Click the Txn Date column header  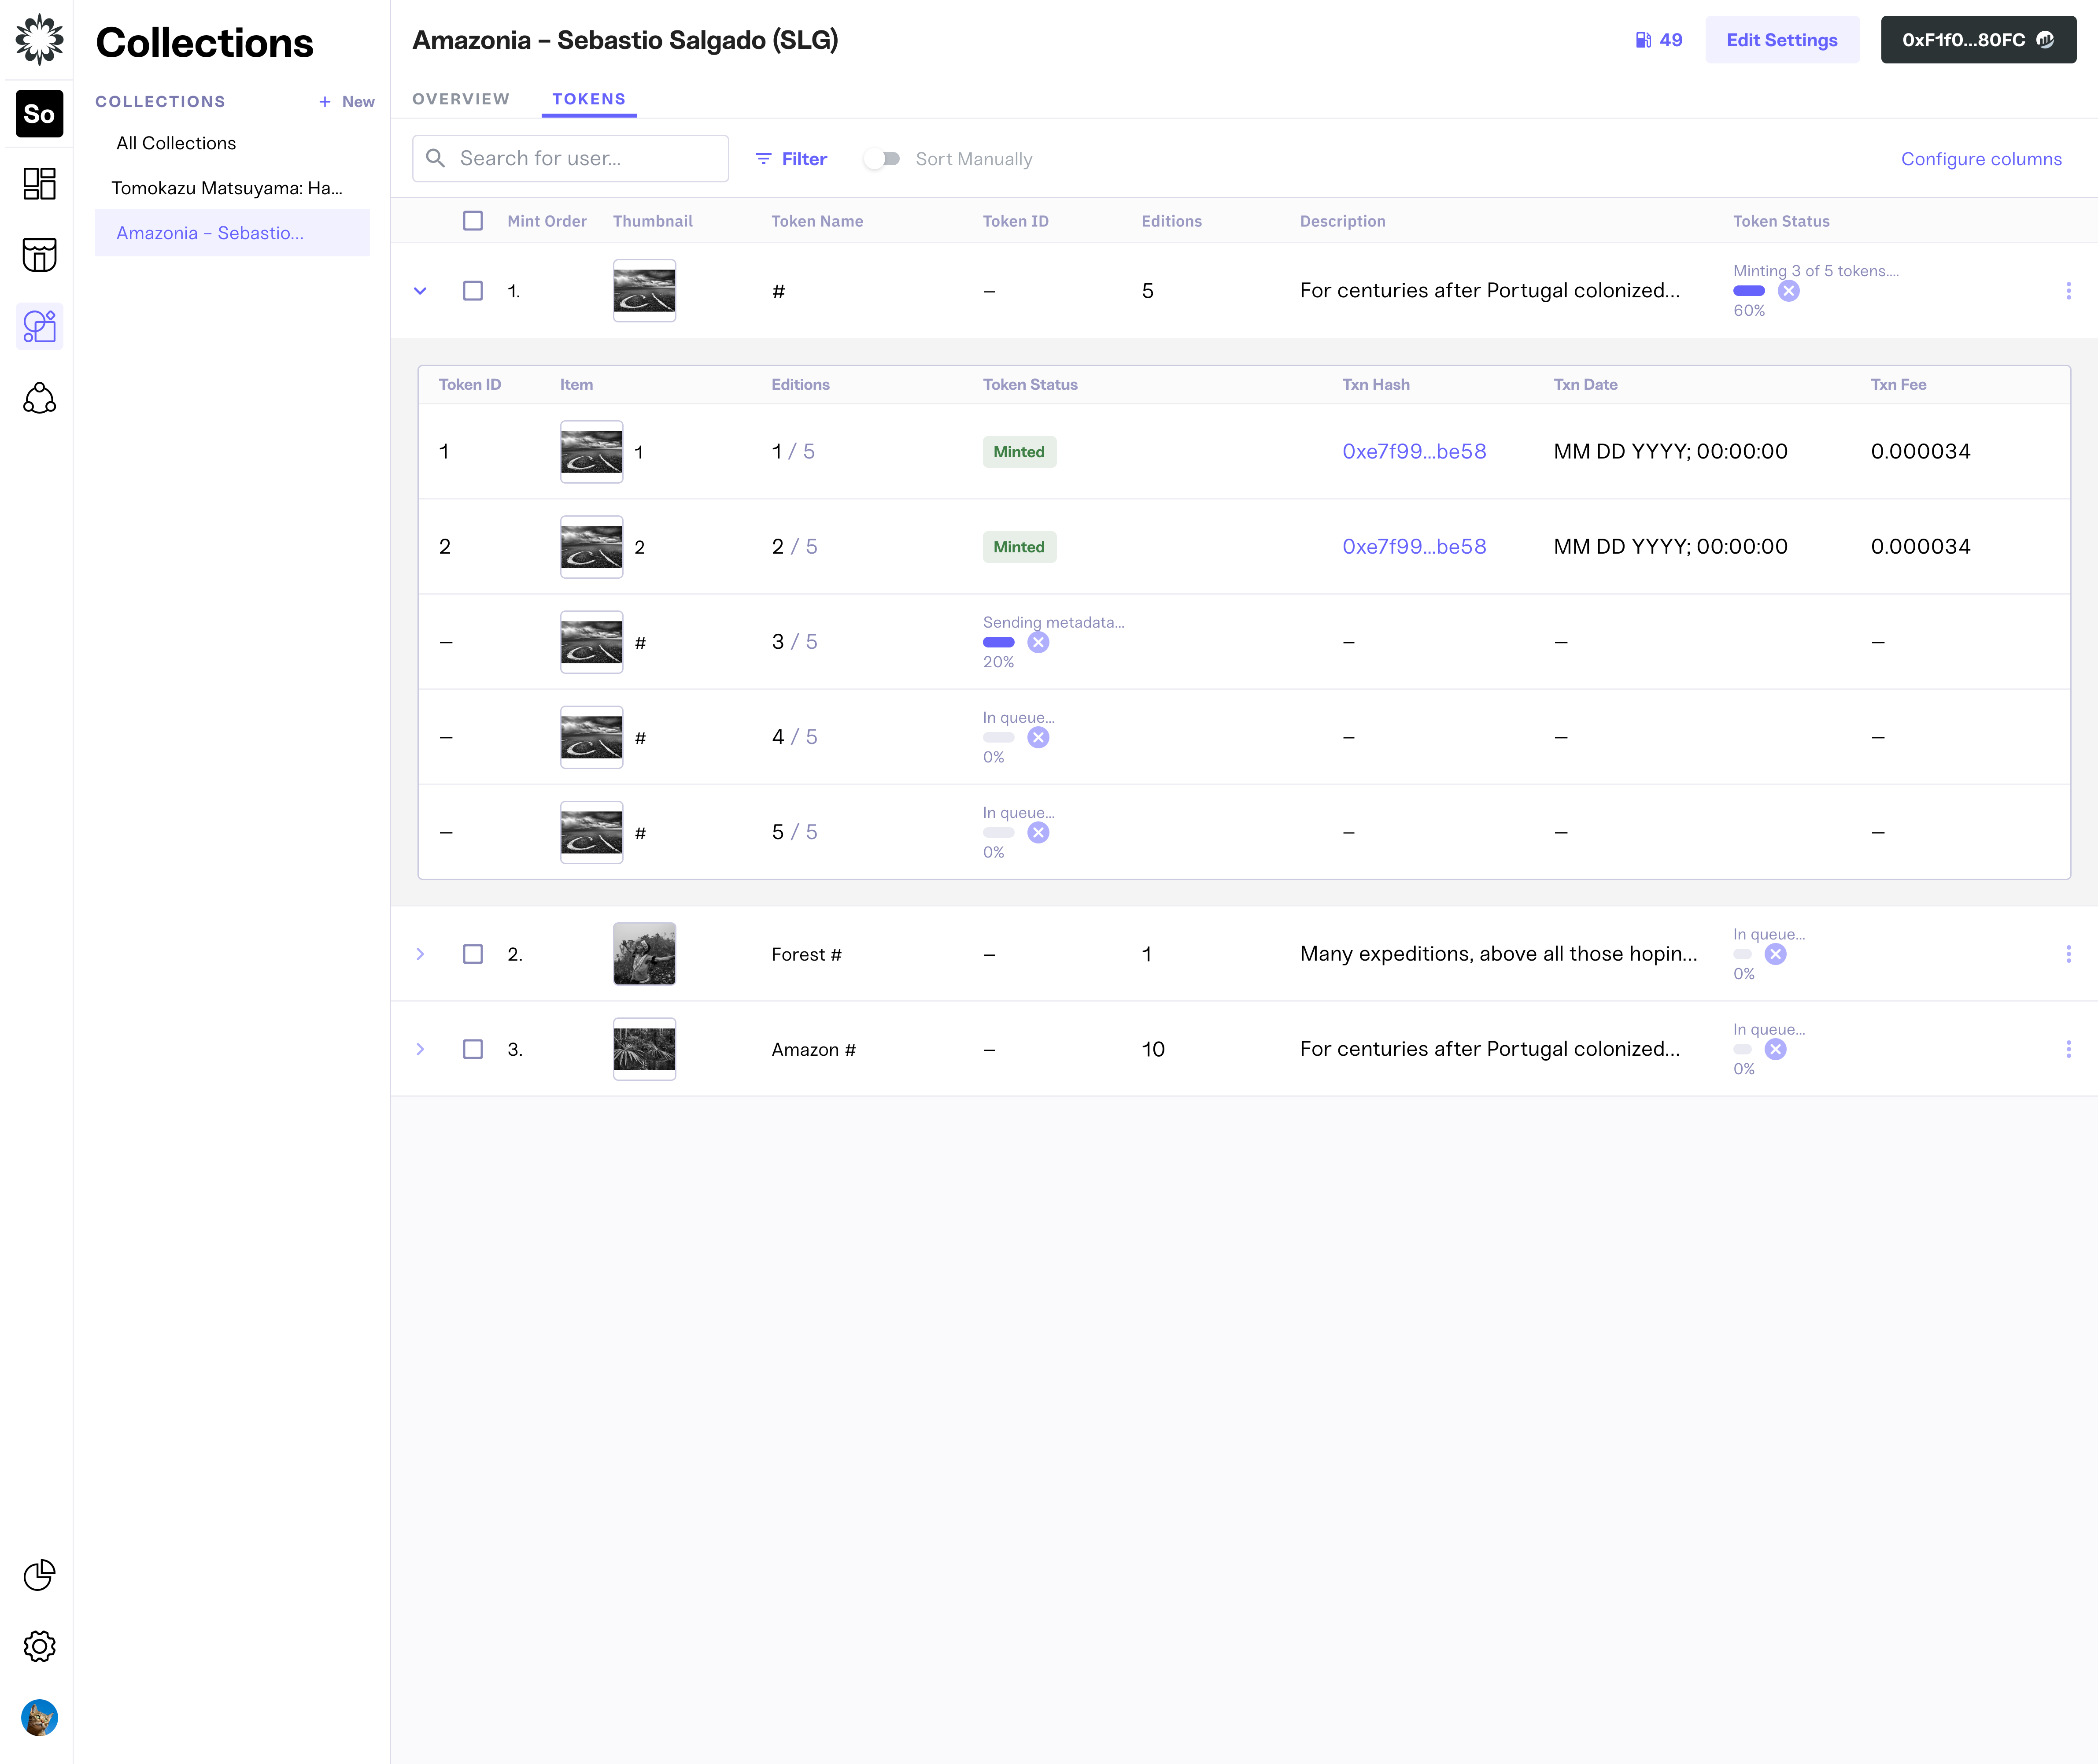1585,385
